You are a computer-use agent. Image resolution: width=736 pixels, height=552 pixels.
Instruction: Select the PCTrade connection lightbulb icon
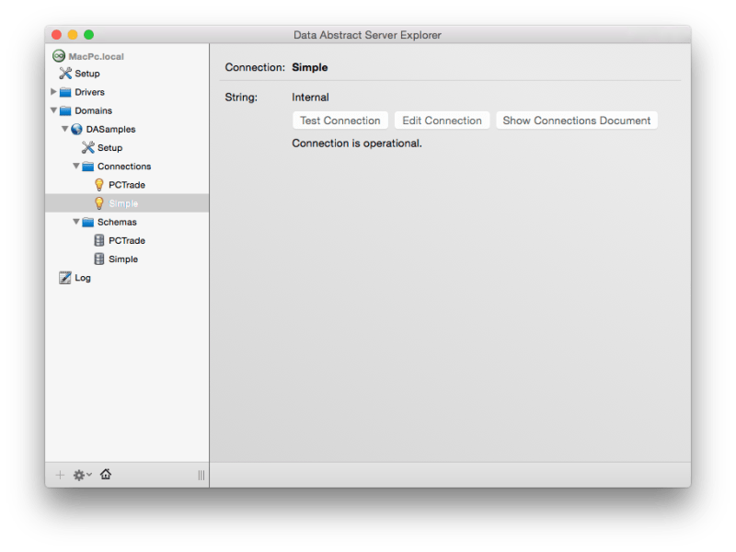point(99,184)
